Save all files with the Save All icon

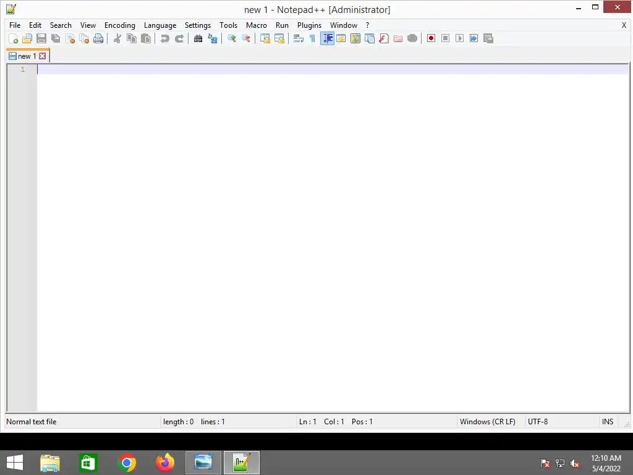click(x=56, y=38)
